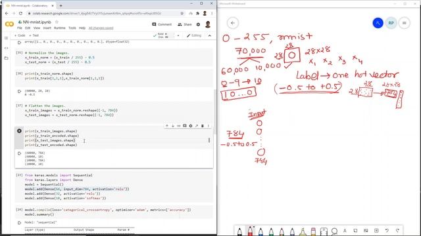Add a new Code cell
This screenshot has width=421, height=236.
[x=20, y=35]
